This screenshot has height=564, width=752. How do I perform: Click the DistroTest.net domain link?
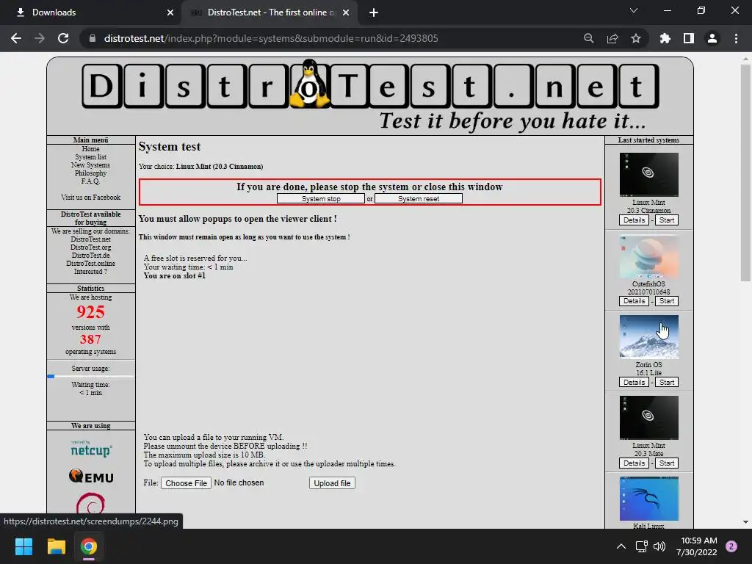(x=90, y=239)
